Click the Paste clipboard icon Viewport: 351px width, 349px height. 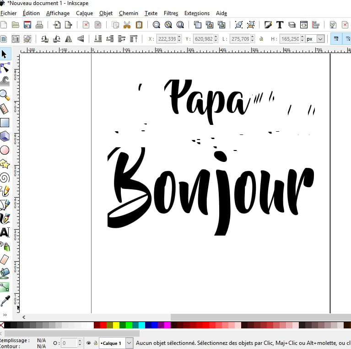coord(139,25)
